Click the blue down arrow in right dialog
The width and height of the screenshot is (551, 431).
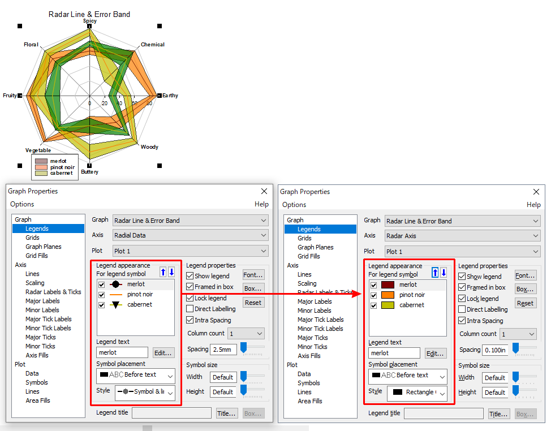pos(444,273)
